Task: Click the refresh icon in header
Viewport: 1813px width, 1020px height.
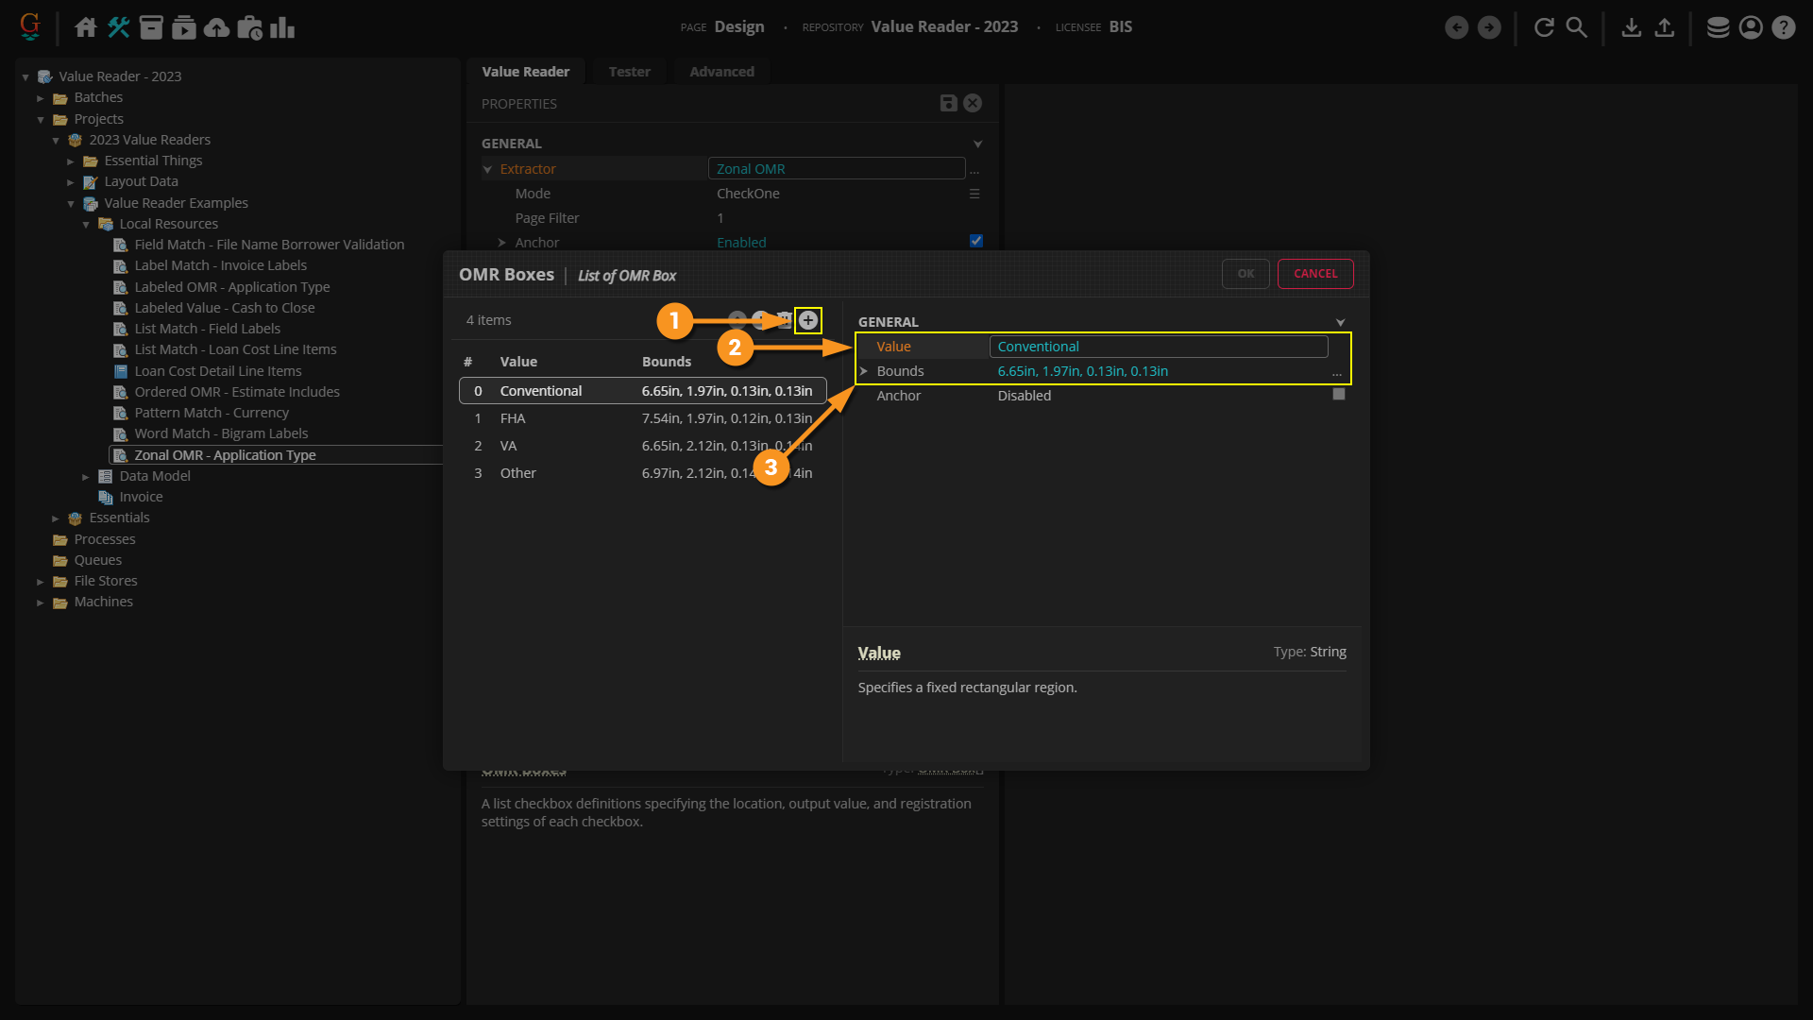Action: (x=1544, y=27)
